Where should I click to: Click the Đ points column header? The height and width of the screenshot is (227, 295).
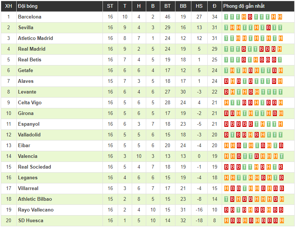click(214, 6)
